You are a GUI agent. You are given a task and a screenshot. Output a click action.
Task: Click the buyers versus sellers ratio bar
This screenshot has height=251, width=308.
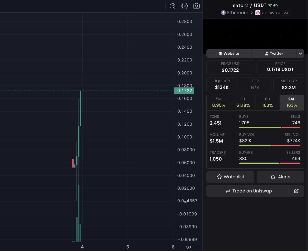click(270, 163)
